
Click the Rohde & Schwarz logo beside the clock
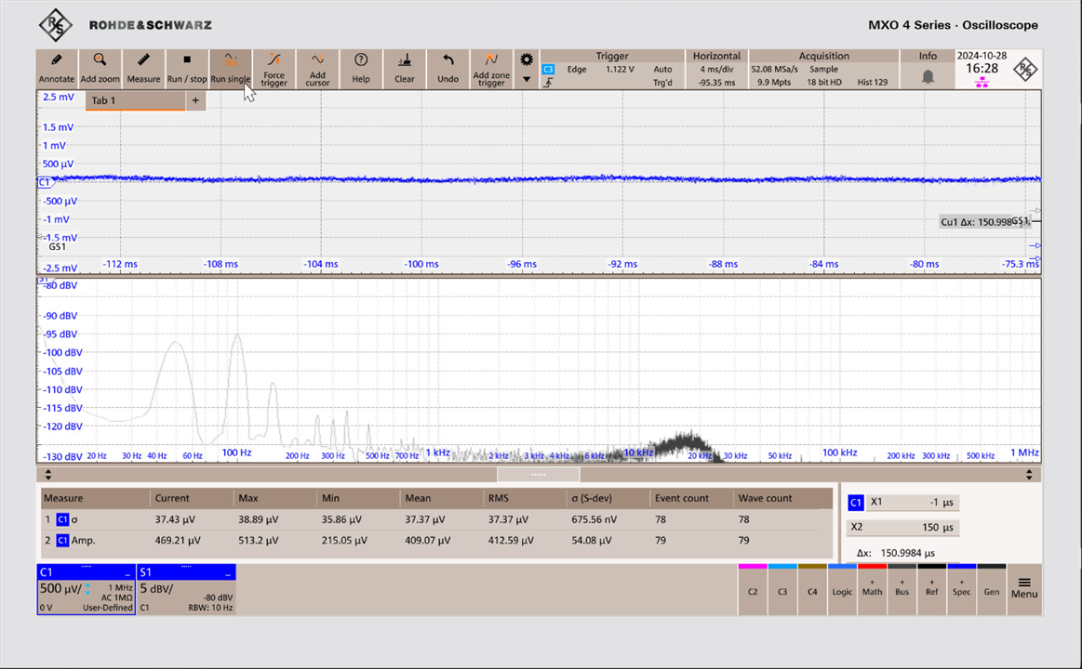[1025, 70]
